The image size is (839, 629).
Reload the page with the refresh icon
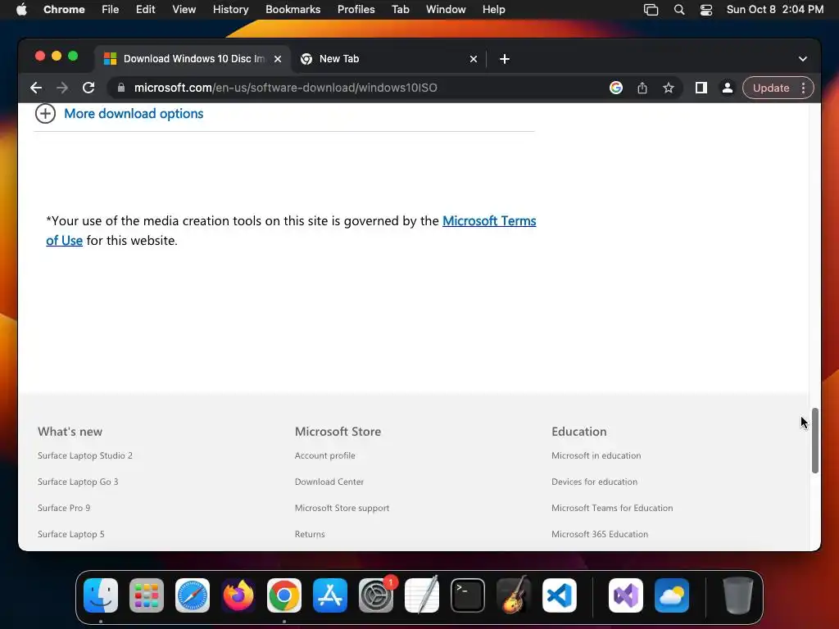tap(88, 88)
